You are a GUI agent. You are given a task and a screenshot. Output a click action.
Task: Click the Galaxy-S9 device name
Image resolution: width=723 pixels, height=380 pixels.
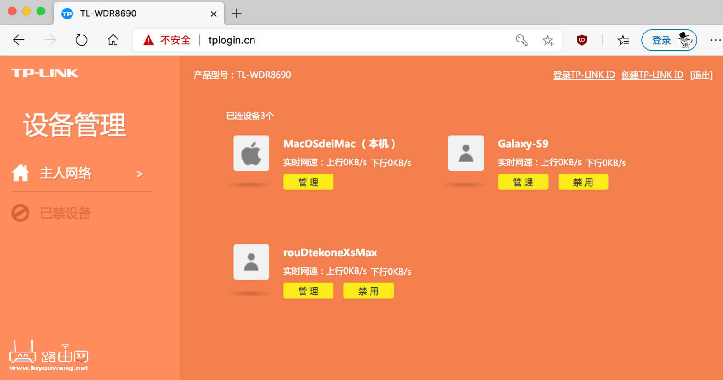point(523,144)
